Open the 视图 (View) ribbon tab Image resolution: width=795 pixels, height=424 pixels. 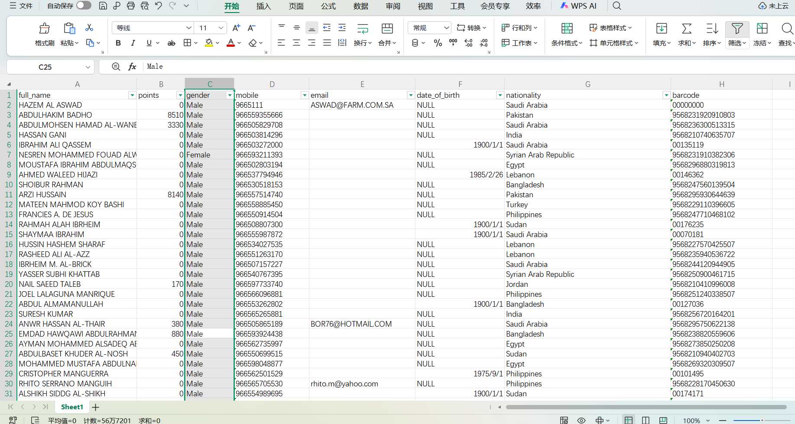pos(425,6)
